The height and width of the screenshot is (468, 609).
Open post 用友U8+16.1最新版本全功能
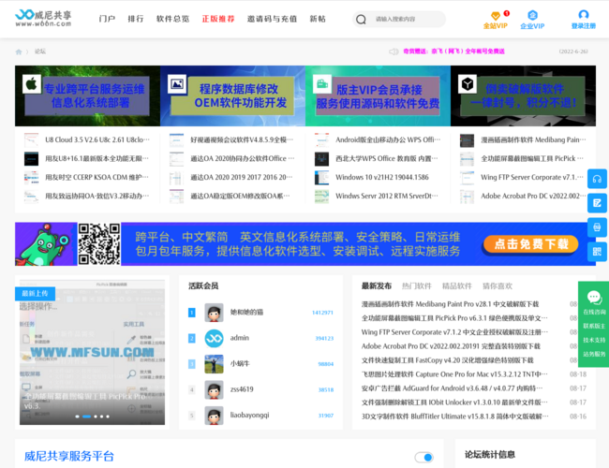(x=97, y=159)
